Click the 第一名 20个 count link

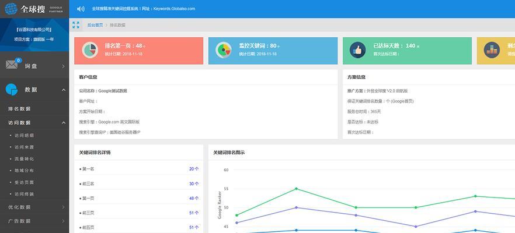194,169
